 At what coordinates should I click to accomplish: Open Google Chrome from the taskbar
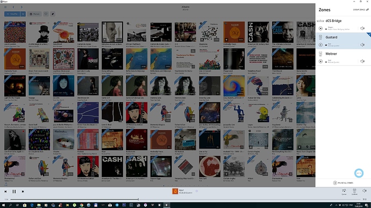[81, 205]
